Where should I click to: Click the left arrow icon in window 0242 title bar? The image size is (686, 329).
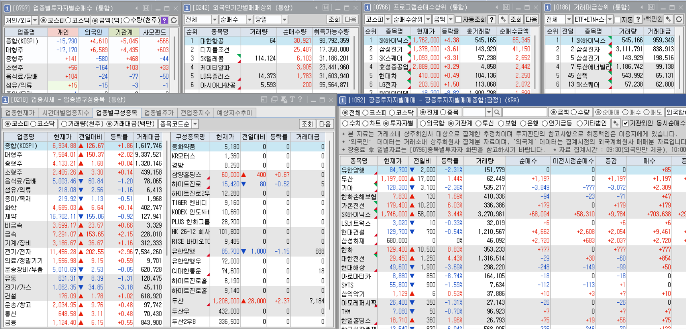[316, 8]
